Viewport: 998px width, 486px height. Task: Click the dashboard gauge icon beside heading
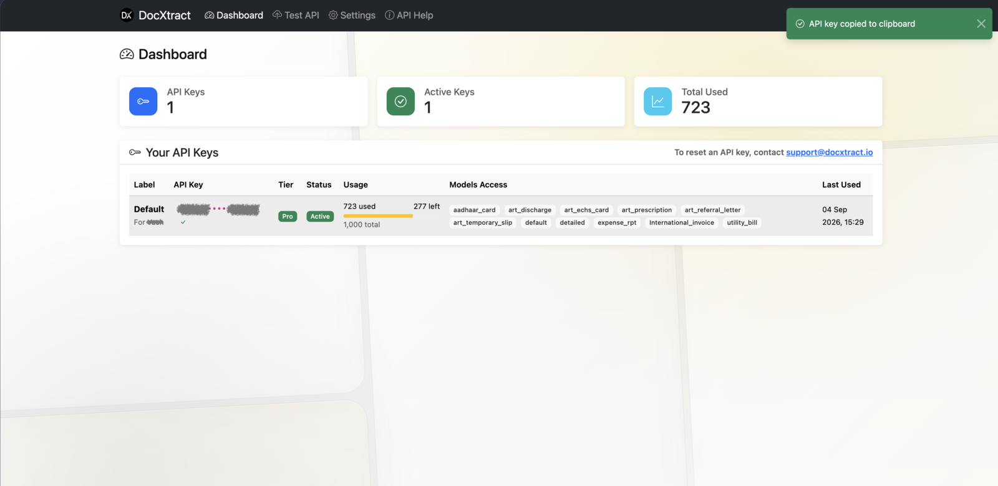click(127, 54)
